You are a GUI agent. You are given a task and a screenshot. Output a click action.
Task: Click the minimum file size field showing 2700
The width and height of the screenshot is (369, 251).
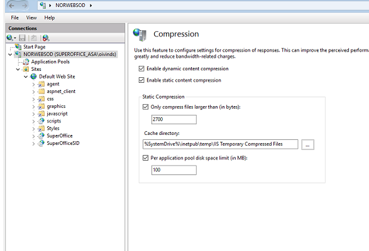pos(174,119)
